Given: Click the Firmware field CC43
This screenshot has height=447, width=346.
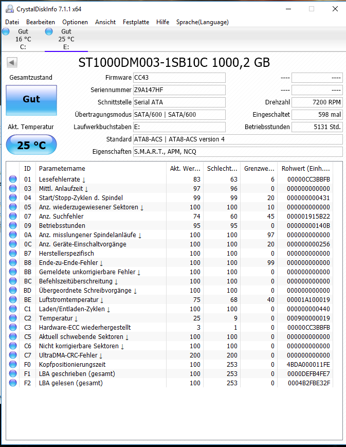Looking at the screenshot, I should [179, 78].
